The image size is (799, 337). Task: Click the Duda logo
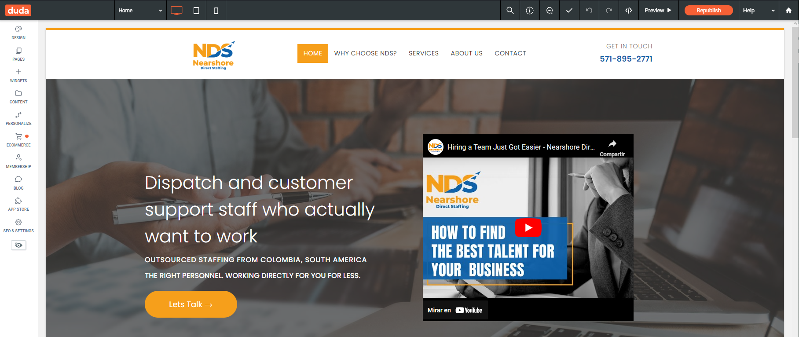tap(18, 10)
